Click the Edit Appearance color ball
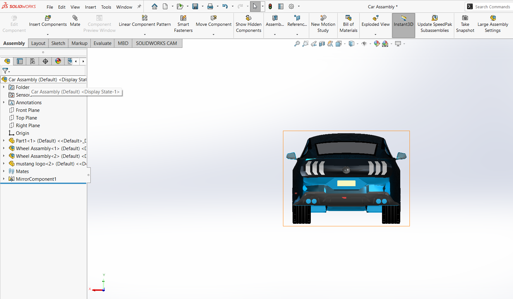The height and width of the screenshot is (299, 513). (x=377, y=44)
